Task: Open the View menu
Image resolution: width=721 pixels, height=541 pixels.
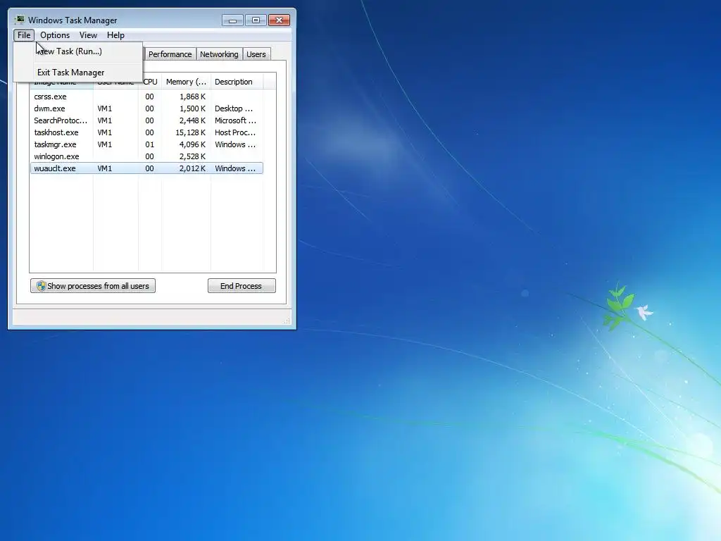Action: point(88,35)
